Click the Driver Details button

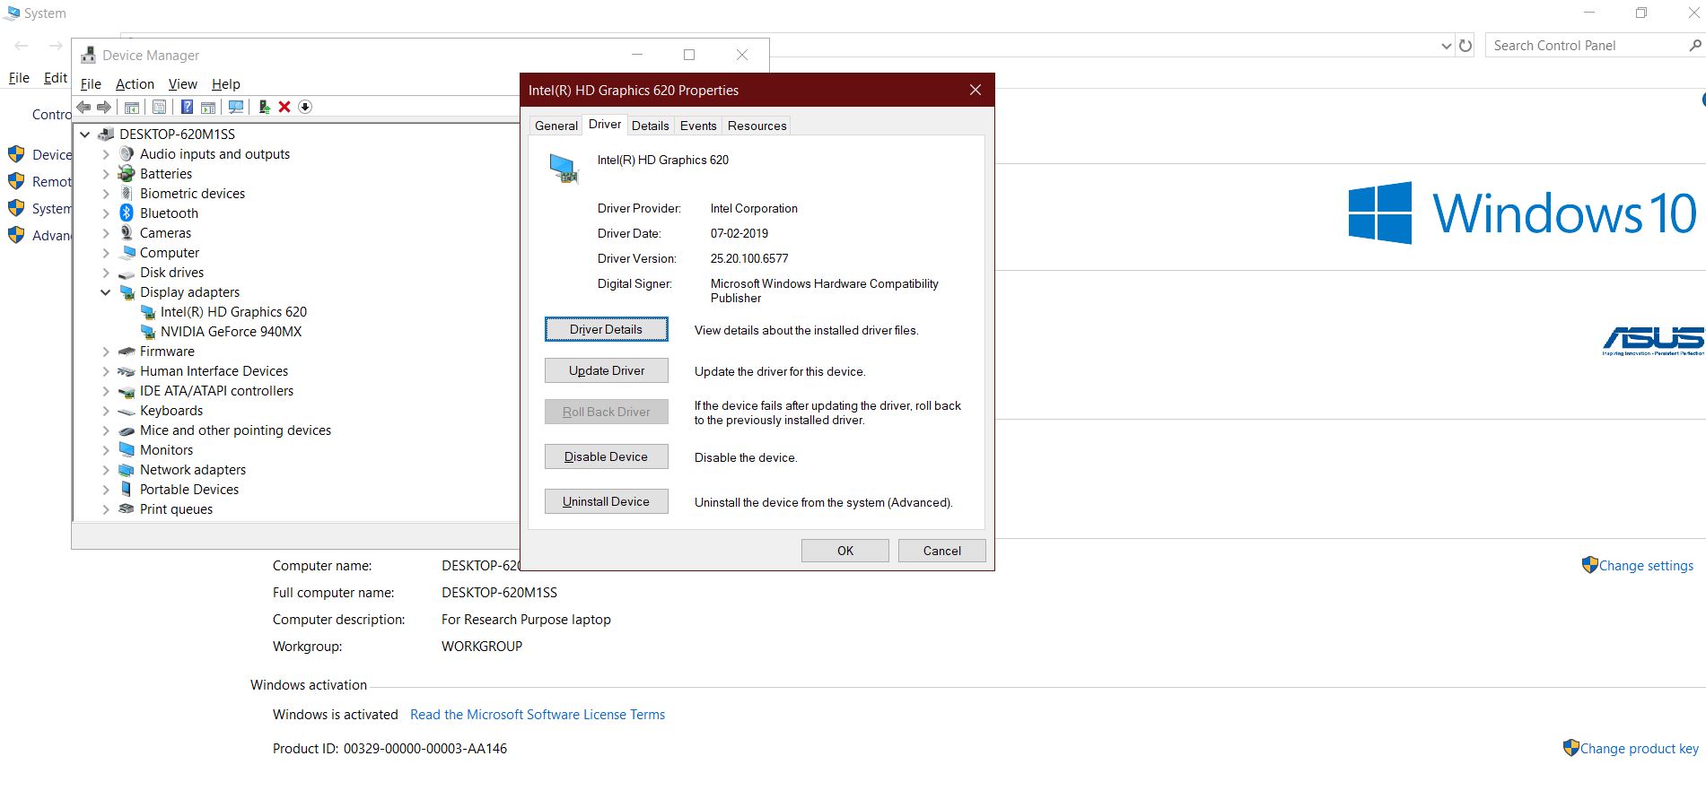click(607, 329)
